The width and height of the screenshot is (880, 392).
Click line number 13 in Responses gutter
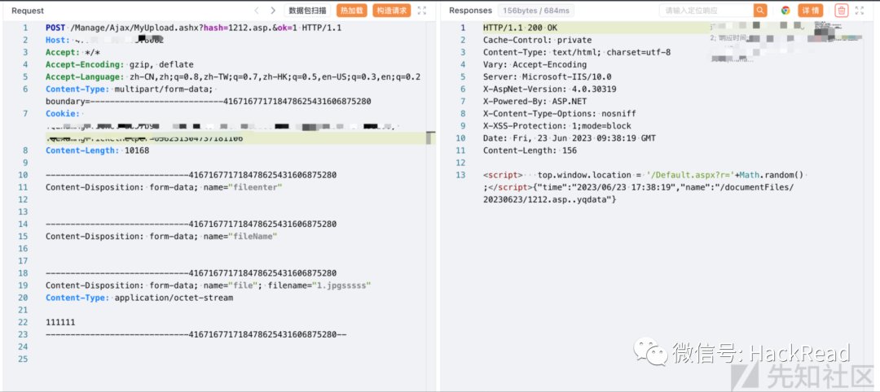[461, 175]
